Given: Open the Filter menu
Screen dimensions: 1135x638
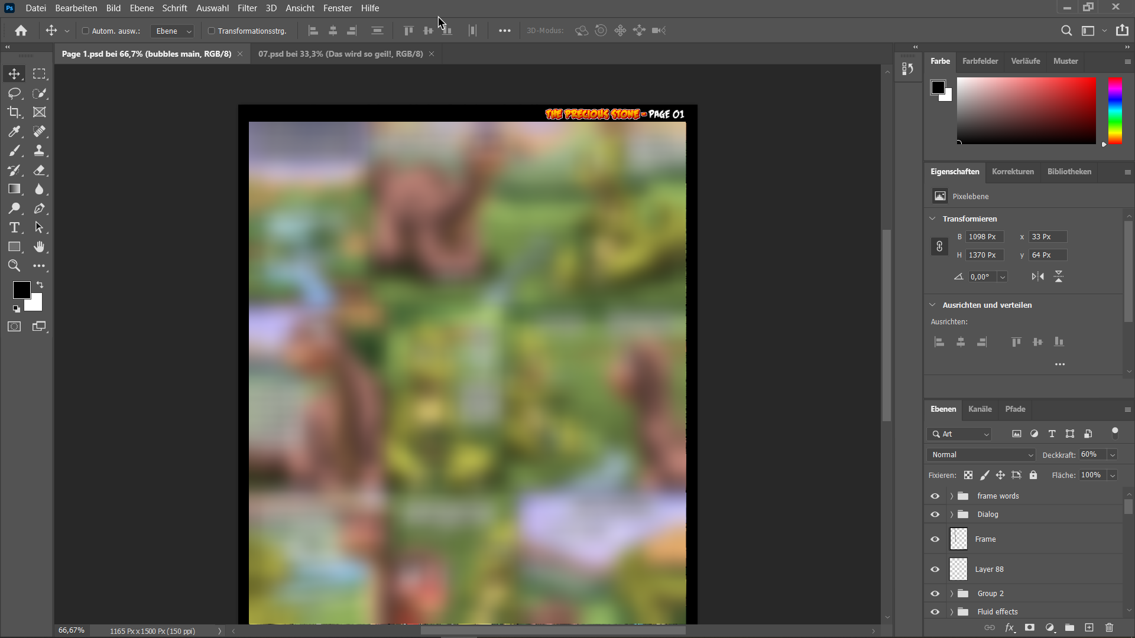Looking at the screenshot, I should [x=247, y=8].
